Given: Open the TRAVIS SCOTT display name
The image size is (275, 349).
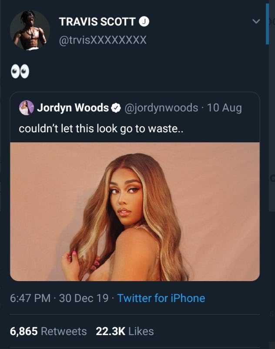Looking at the screenshot, I should [97, 21].
